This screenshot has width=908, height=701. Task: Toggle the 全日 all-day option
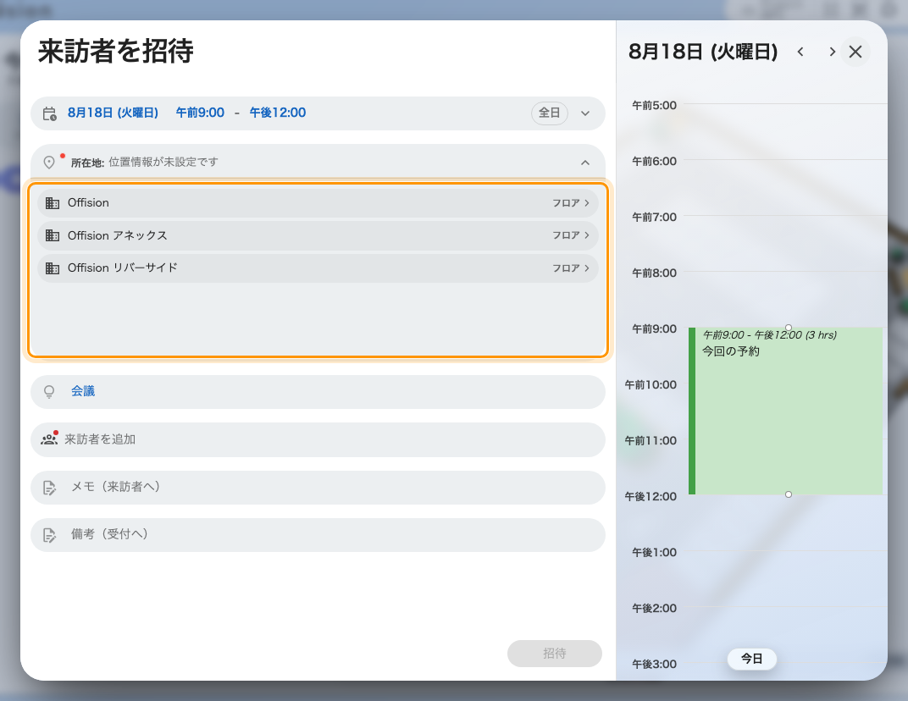[x=550, y=113]
